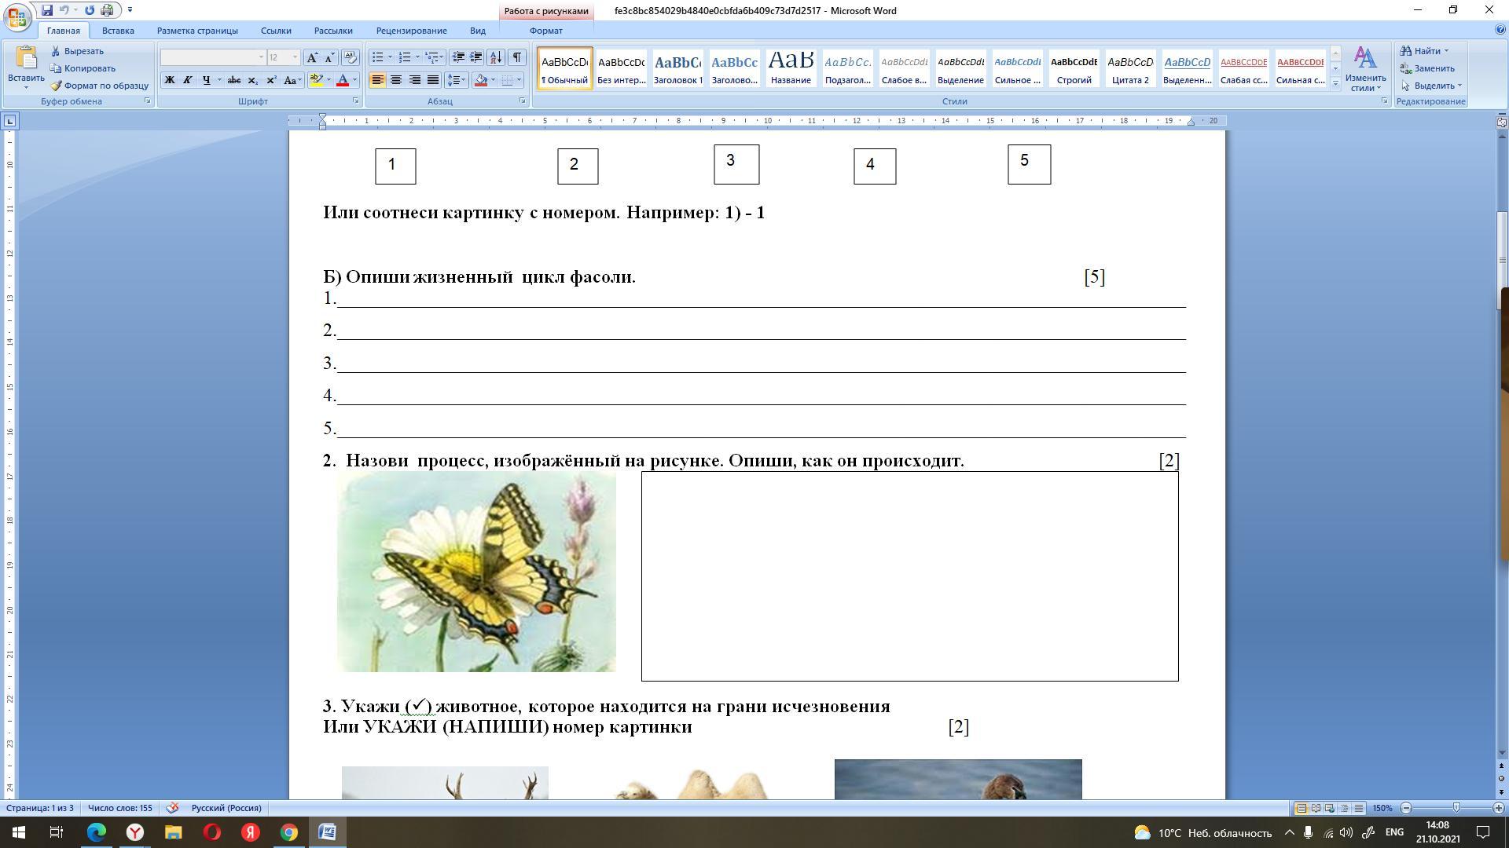Toggle paragraph marks (¶) display

pos(516,57)
